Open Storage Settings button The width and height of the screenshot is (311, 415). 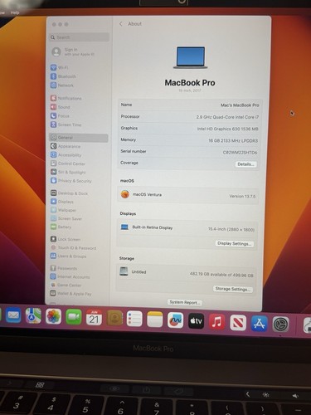click(x=233, y=289)
